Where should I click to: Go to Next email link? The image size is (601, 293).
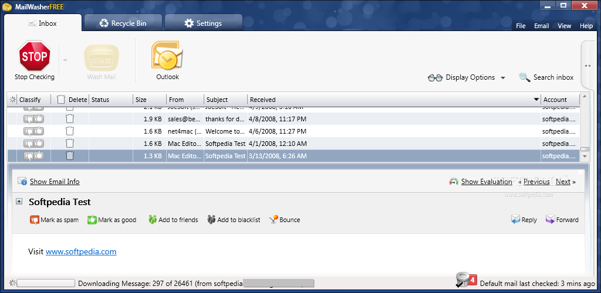pos(563,182)
